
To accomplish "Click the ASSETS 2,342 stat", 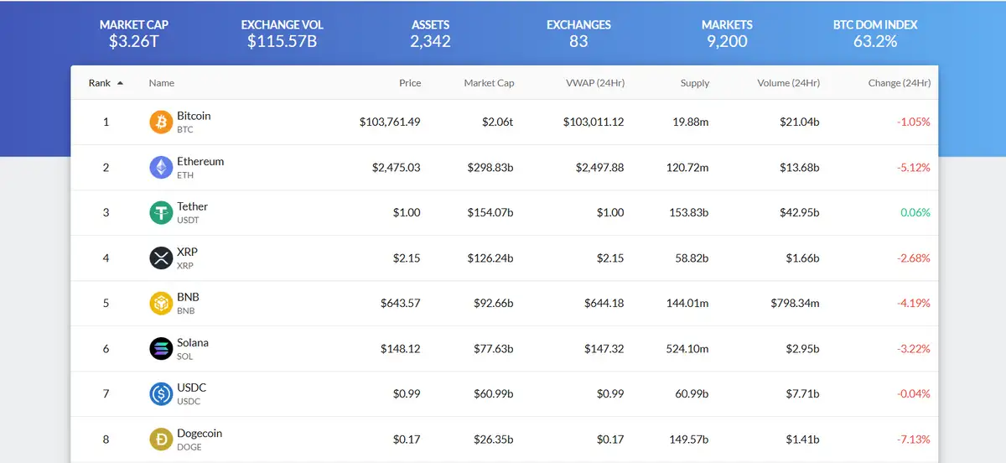I will [430, 33].
